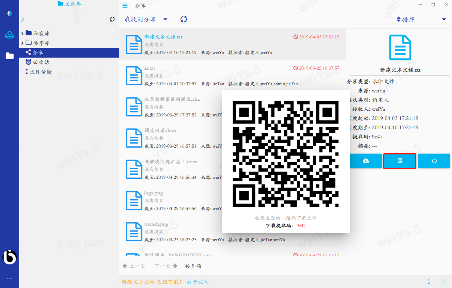Dismiss the download notification with X icon
The image size is (452, 288).
point(444,282)
